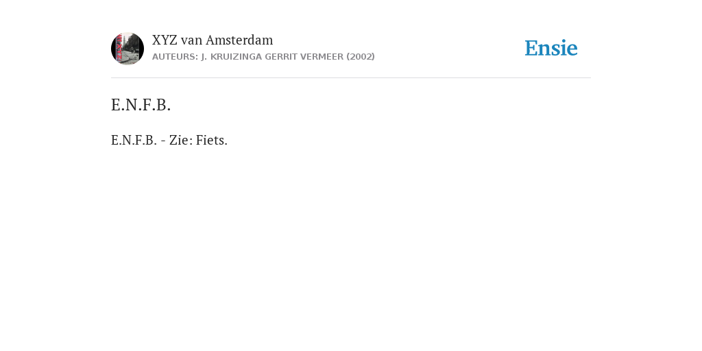This screenshot has width=702, height=351.
Task: Click the name GERRIT in authors line
Action: (281, 57)
